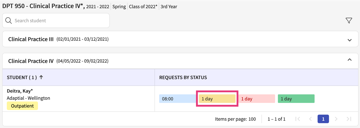Go to the next page
The image size is (360, 128).
pos(336,119)
